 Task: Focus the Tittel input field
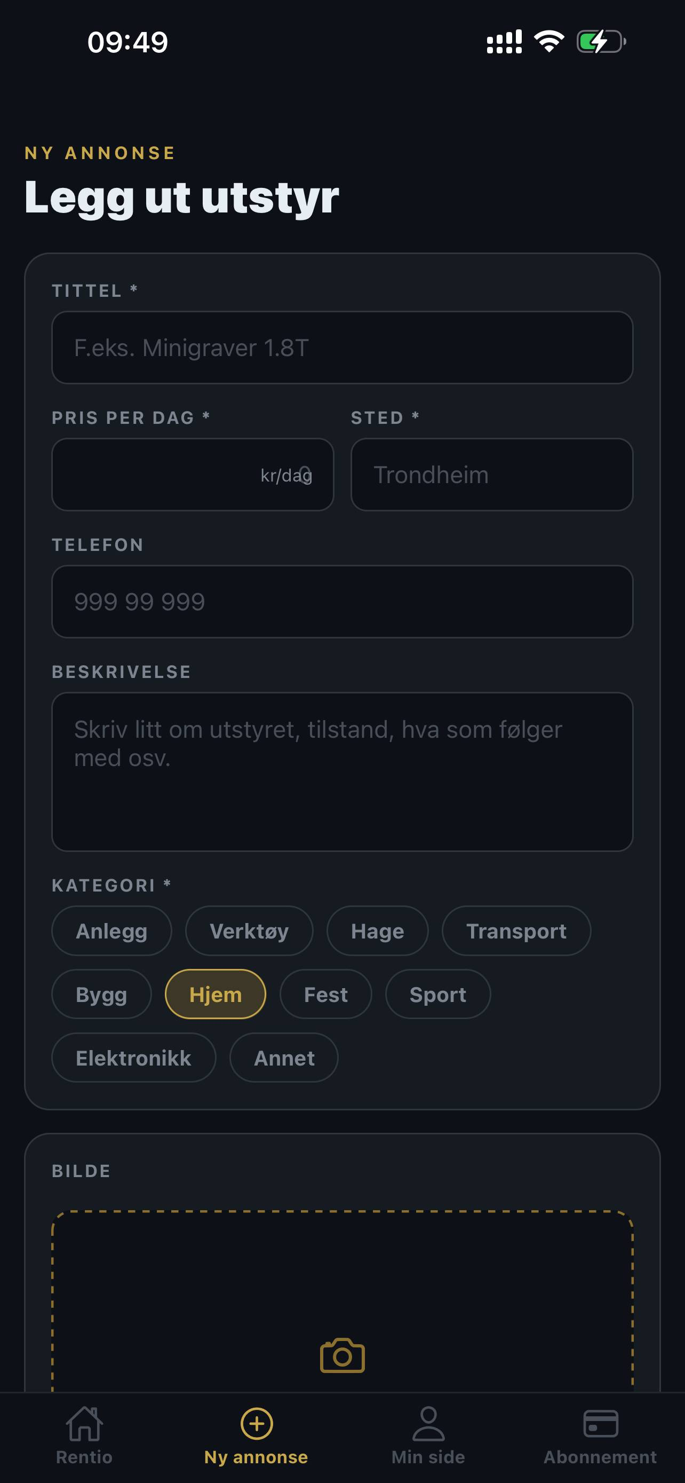pyautogui.click(x=342, y=348)
